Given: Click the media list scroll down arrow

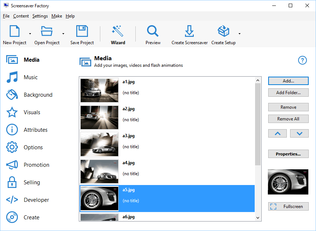Looking at the screenshot, I should point(258,218).
